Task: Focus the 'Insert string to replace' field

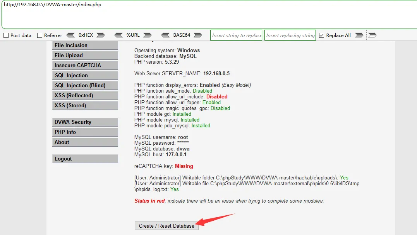Action: point(236,35)
